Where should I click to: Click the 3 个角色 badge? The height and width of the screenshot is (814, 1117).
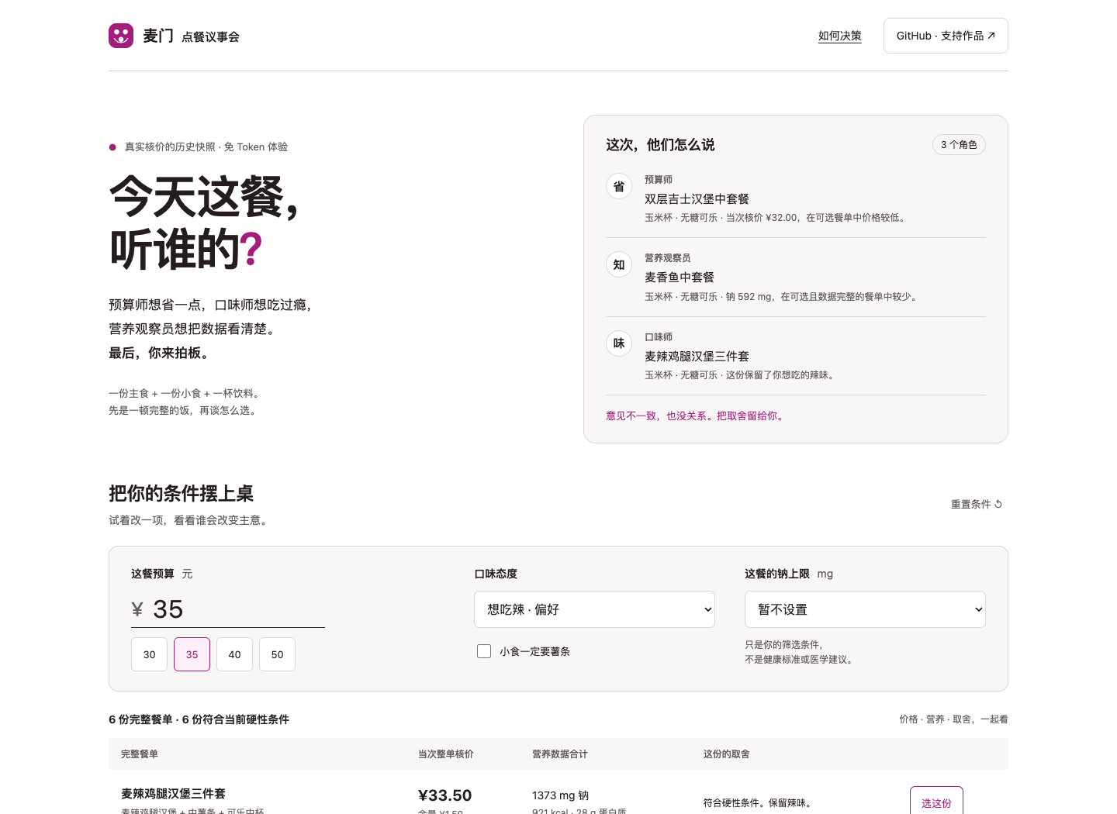tap(959, 145)
